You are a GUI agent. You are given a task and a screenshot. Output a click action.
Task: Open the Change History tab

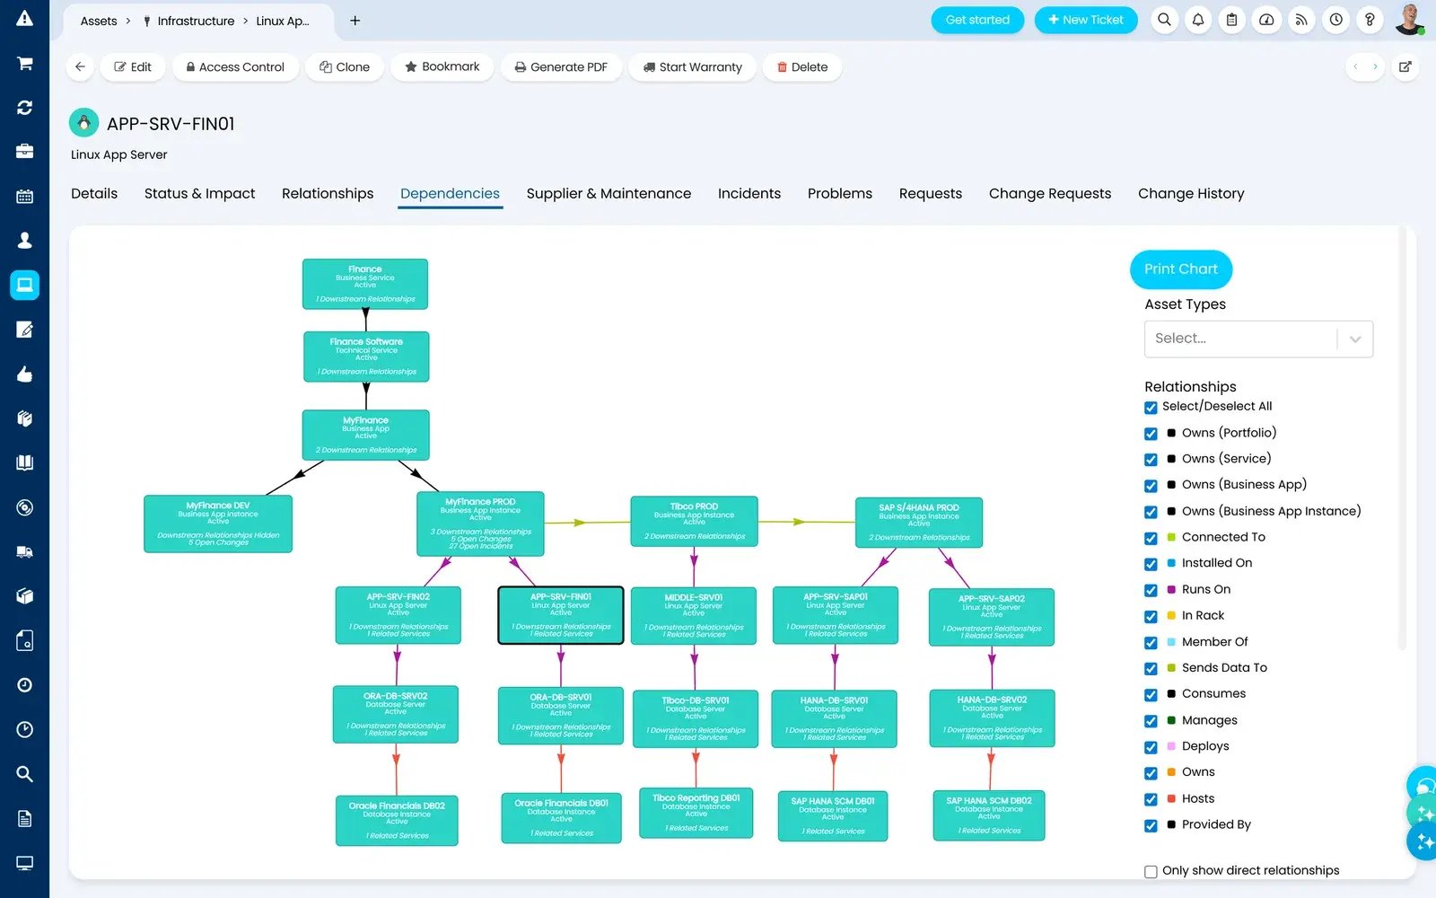[x=1191, y=193]
